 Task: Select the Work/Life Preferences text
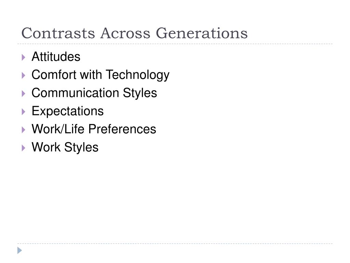click(x=94, y=129)
